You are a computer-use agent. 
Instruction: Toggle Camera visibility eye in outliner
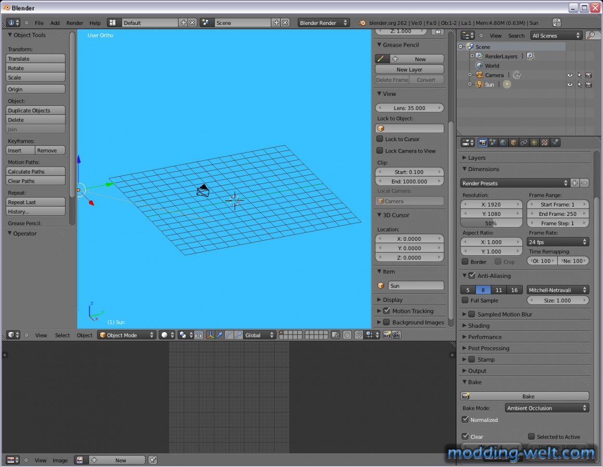[570, 75]
